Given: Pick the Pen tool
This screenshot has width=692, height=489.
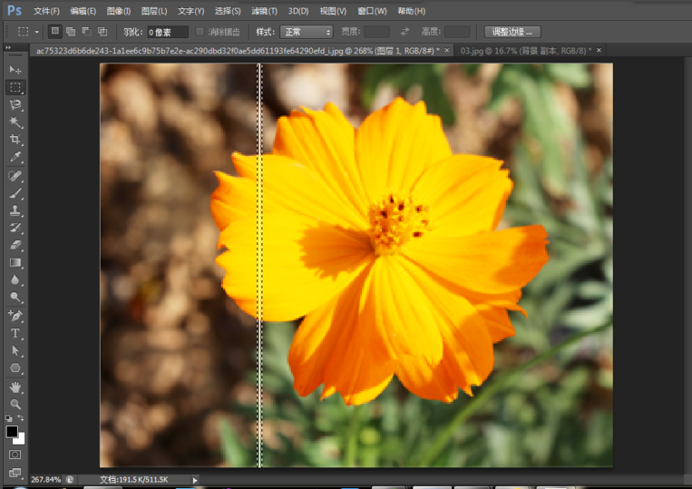Looking at the screenshot, I should 15,316.
